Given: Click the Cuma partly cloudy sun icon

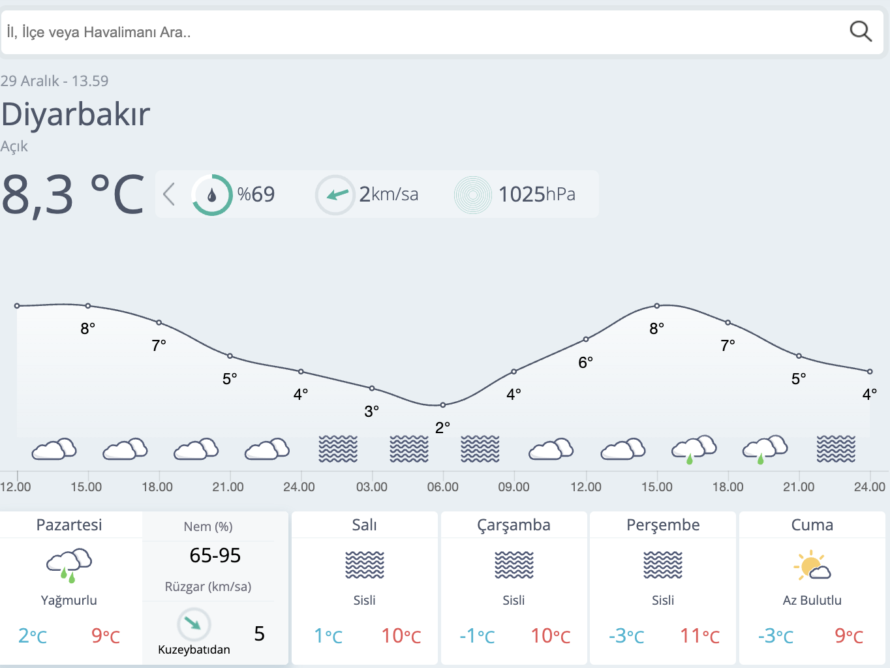Looking at the screenshot, I should point(812,565).
